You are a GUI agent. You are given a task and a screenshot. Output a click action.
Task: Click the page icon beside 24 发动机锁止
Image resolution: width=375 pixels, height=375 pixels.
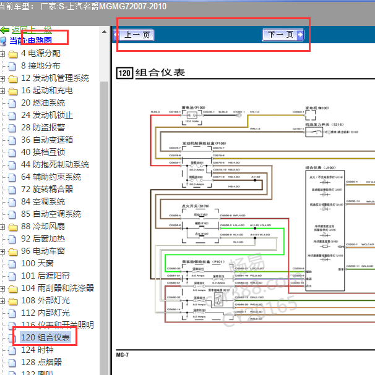tap(12, 116)
